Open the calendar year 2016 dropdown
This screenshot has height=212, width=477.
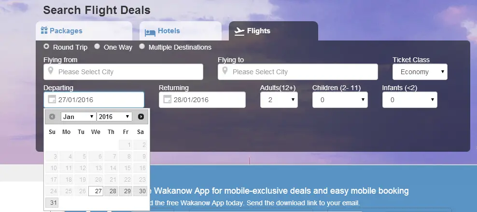point(114,117)
